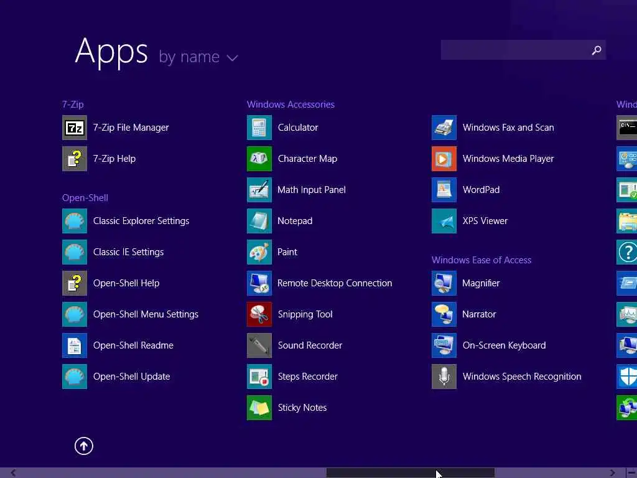Click the 'Snipping Tool' label

(x=305, y=314)
